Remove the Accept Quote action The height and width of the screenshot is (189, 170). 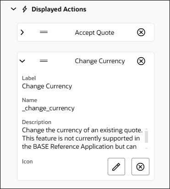(x=141, y=32)
